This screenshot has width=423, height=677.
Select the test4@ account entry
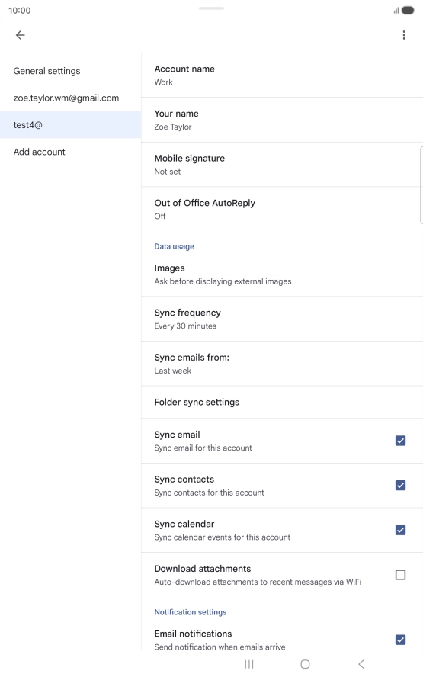tap(70, 125)
